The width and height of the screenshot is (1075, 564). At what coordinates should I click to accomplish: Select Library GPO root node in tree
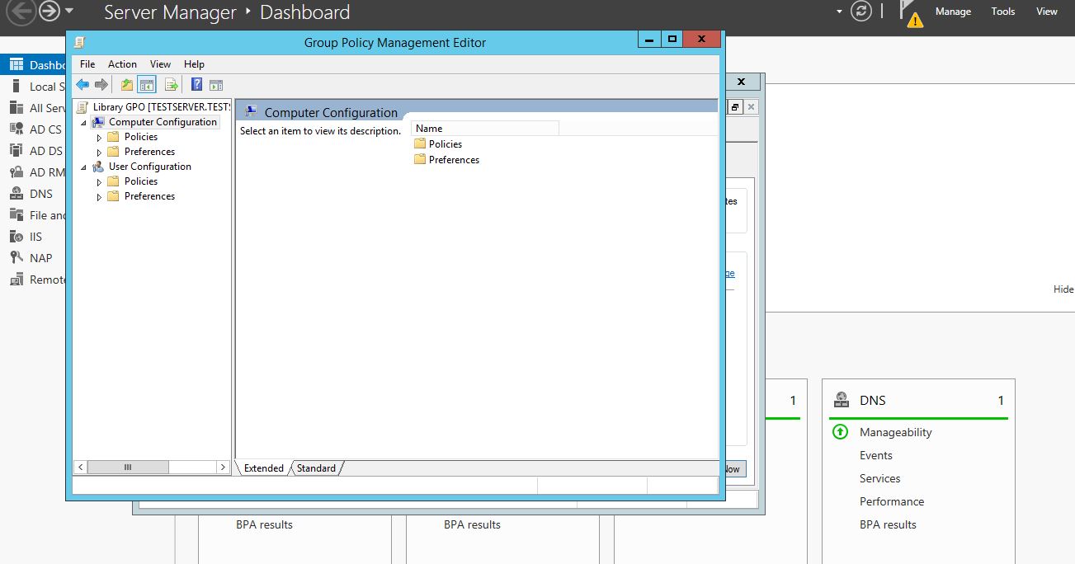(153, 107)
